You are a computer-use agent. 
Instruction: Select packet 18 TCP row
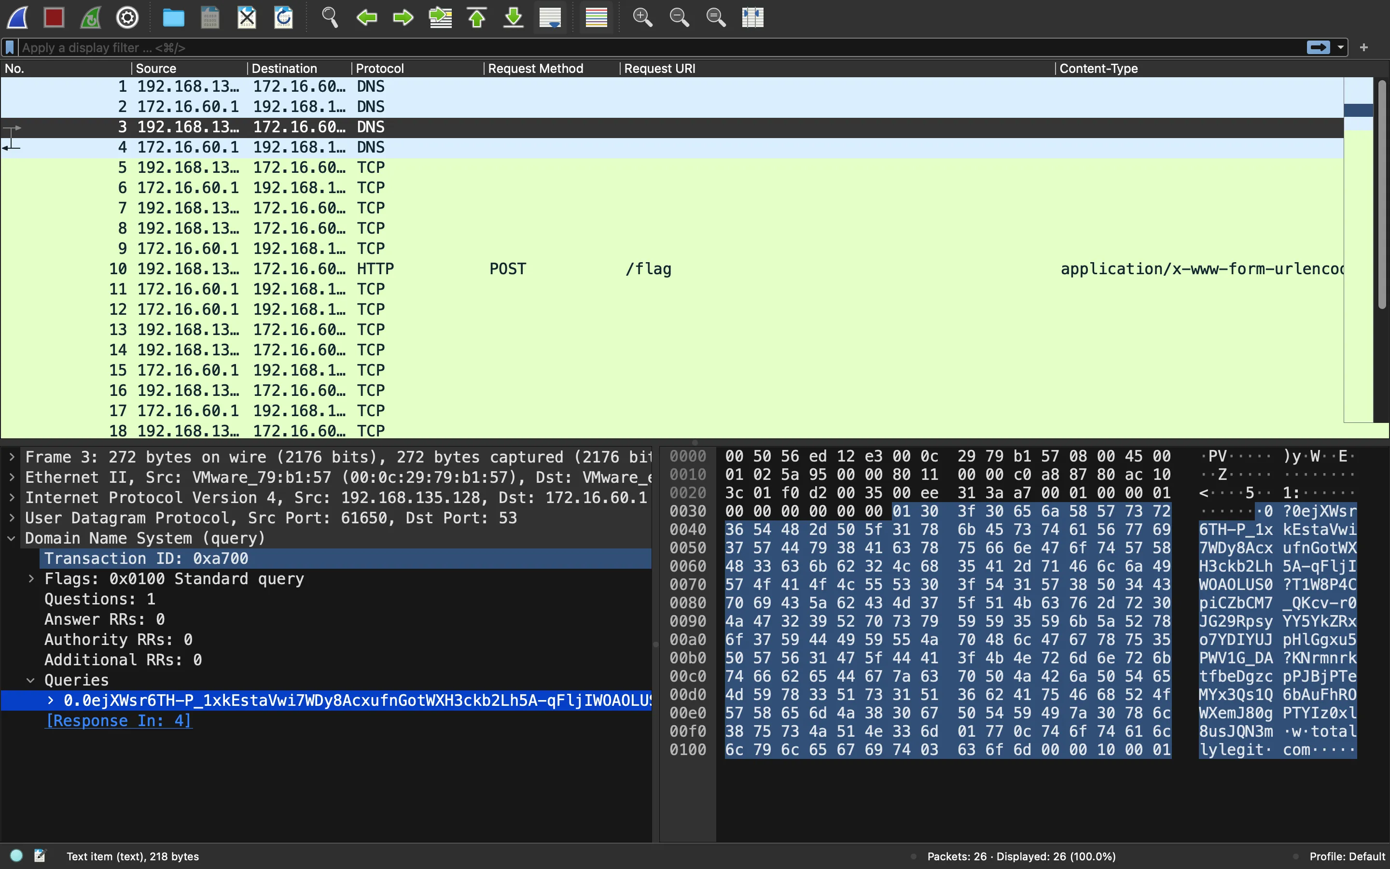click(672, 431)
